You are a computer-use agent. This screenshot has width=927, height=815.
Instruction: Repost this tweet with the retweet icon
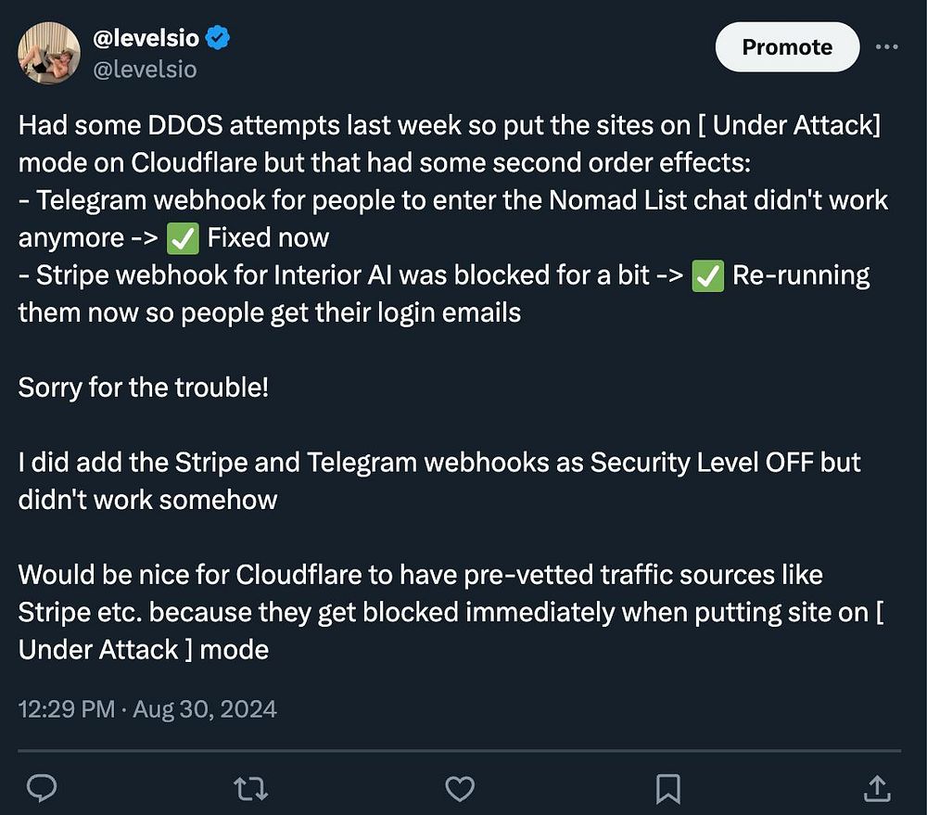250,789
